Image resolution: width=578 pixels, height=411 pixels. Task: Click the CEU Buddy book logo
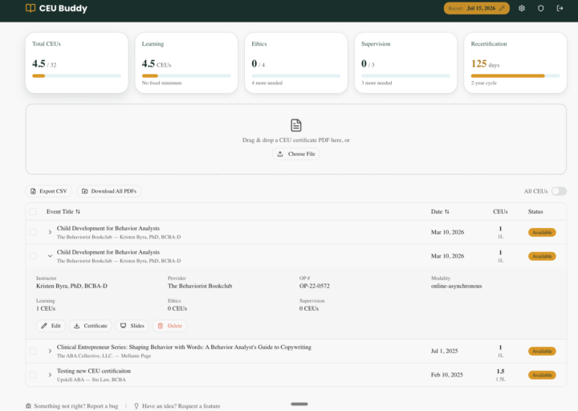[31, 8]
